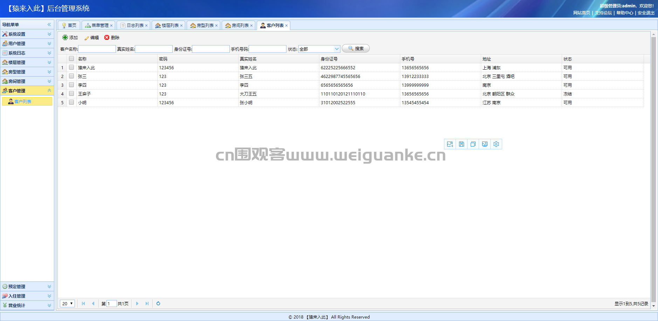Click the floating copy window icon
Image resolution: width=658 pixels, height=321 pixels.
[x=473, y=144]
